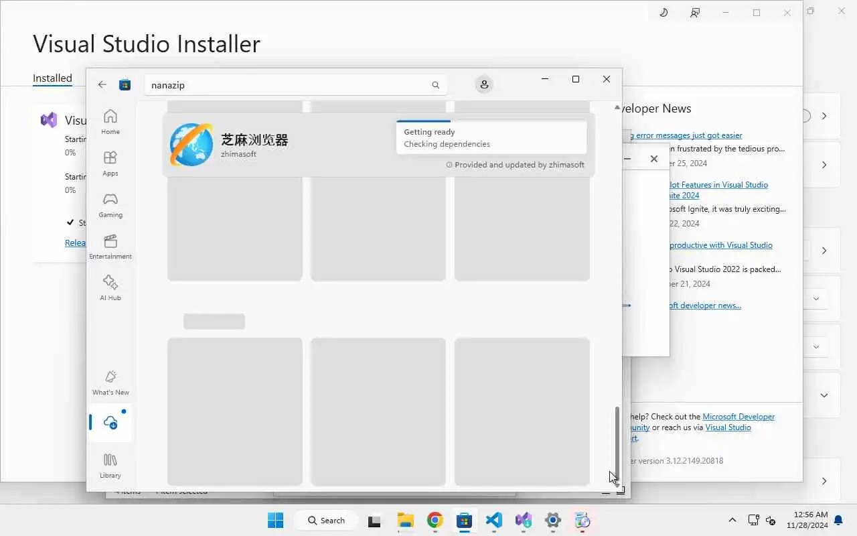Open the taskbar clock showing 12:56 AM

click(807, 520)
